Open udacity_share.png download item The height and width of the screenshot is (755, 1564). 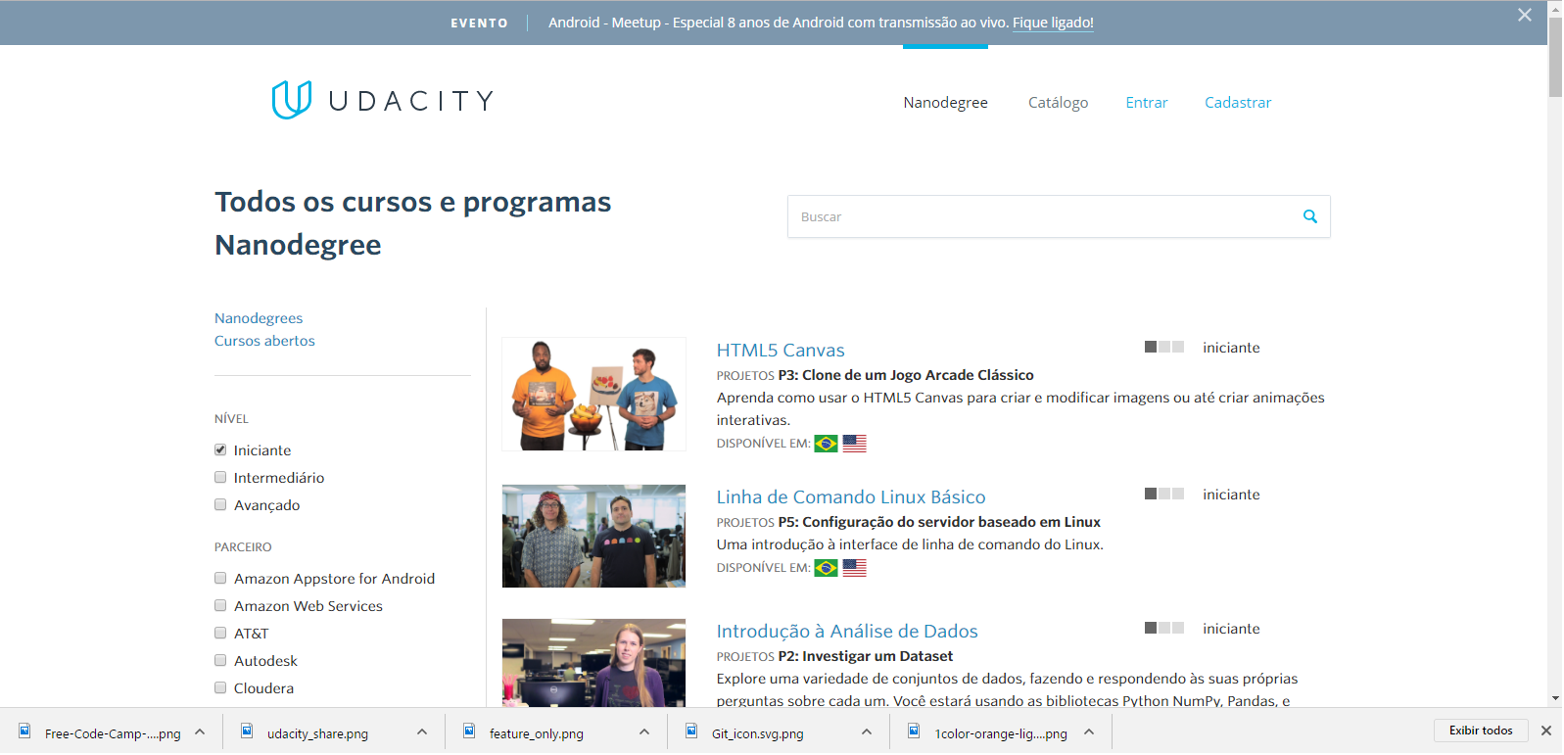pos(317,733)
